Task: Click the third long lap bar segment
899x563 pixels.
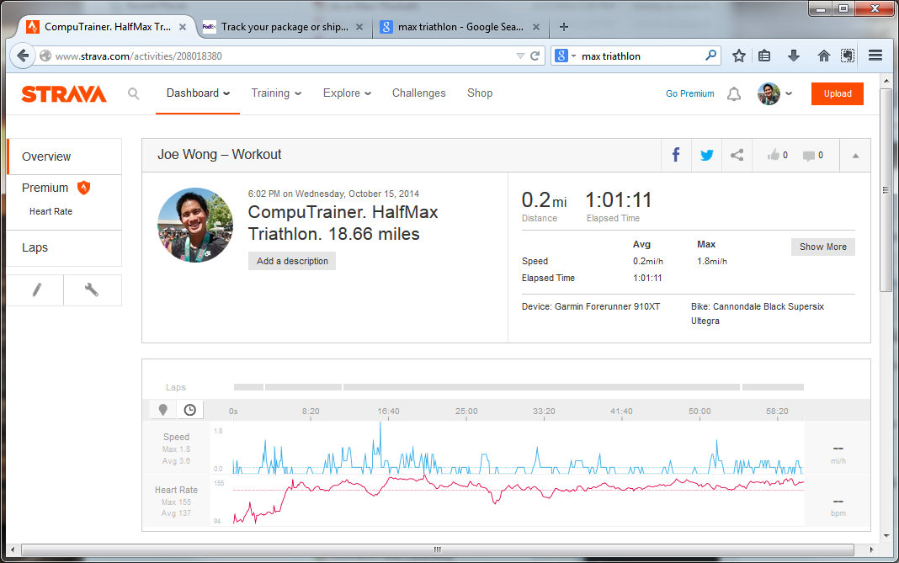Action: point(541,387)
